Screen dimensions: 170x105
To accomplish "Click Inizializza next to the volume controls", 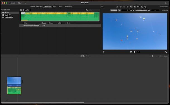I will pos(165,10).
